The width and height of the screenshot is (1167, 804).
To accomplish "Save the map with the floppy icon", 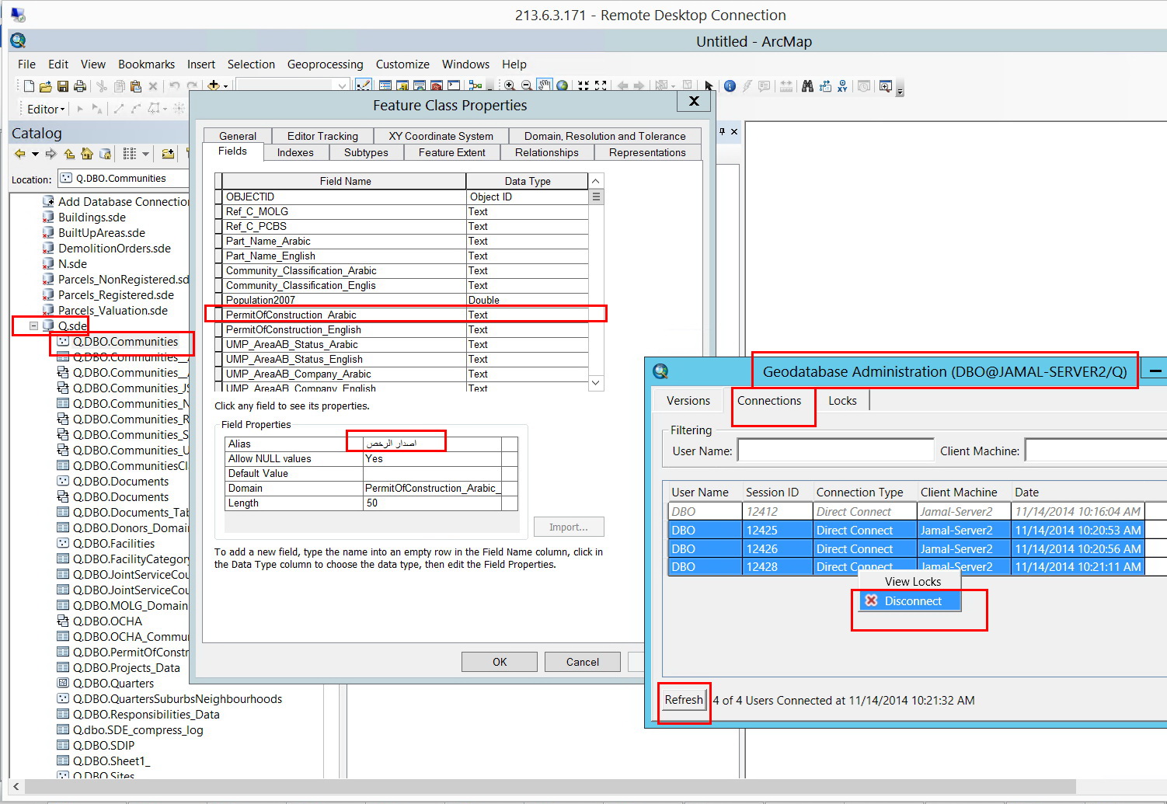I will click(63, 86).
